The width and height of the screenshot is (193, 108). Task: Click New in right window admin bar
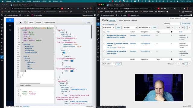pos(123,15)
